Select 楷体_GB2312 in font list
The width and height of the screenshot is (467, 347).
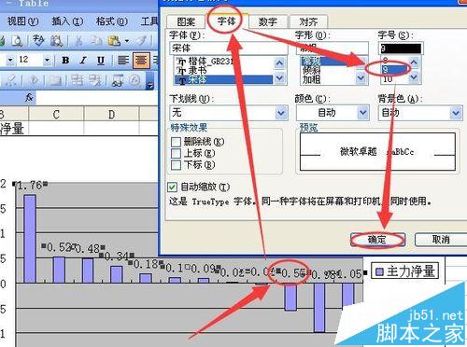pos(223,61)
